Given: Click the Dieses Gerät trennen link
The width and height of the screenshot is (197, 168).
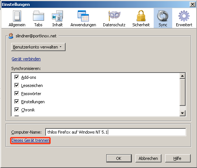Looking at the screenshot, I should tap(30, 140).
